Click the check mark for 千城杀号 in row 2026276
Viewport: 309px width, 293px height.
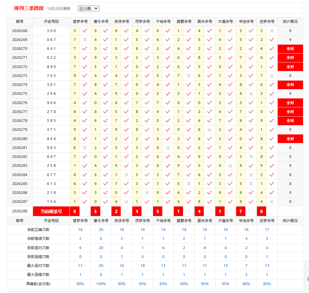pyautogui.click(x=168, y=103)
